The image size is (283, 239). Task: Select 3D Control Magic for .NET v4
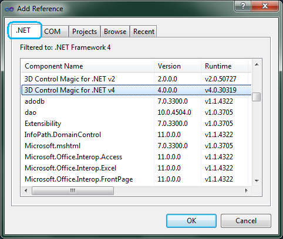136,90
